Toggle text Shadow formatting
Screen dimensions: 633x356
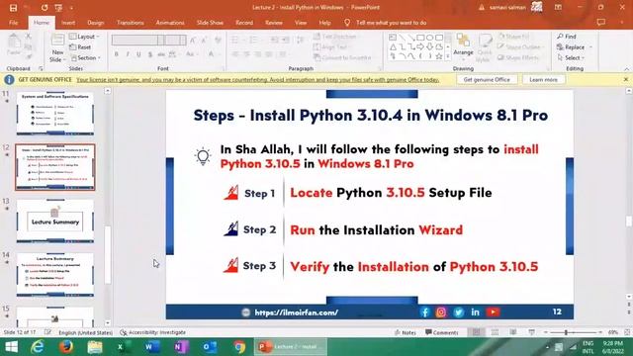coord(149,54)
